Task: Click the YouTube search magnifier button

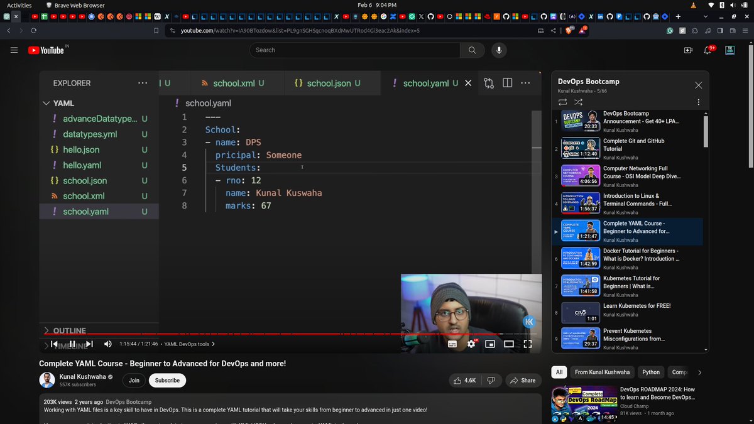Action: pyautogui.click(x=472, y=50)
